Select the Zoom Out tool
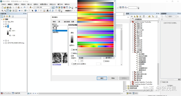The image size is (181, 96). 5,11
